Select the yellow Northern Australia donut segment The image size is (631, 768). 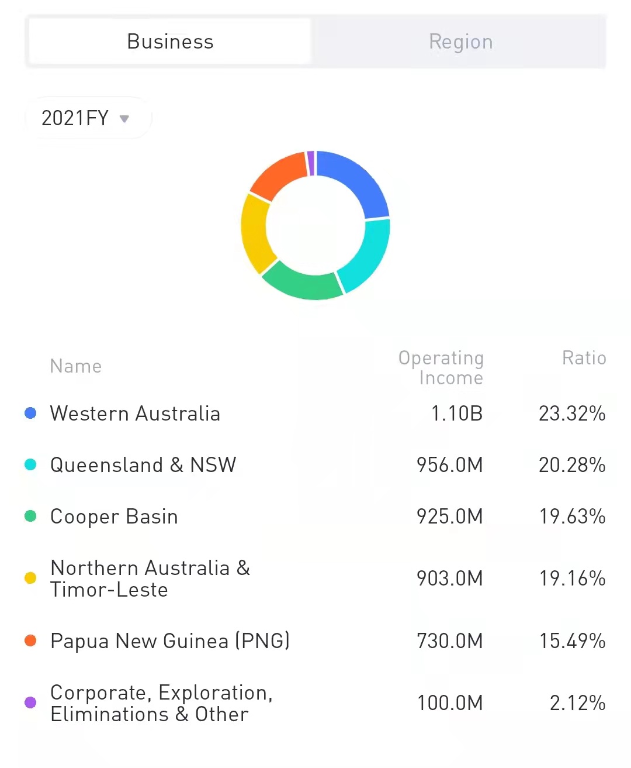click(x=256, y=233)
